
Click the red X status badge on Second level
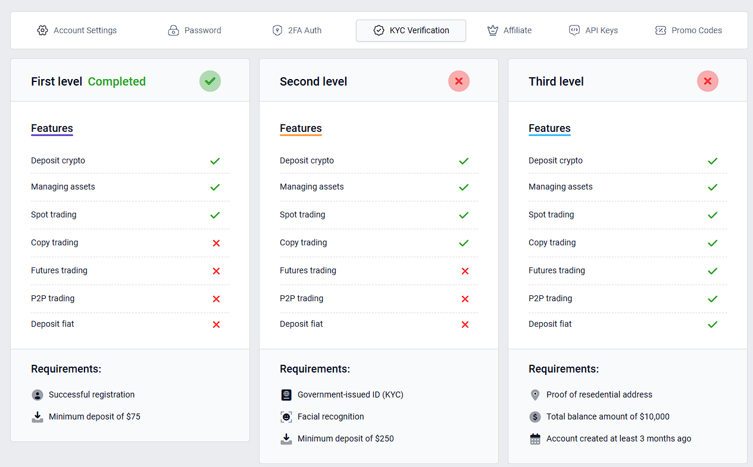pos(459,81)
